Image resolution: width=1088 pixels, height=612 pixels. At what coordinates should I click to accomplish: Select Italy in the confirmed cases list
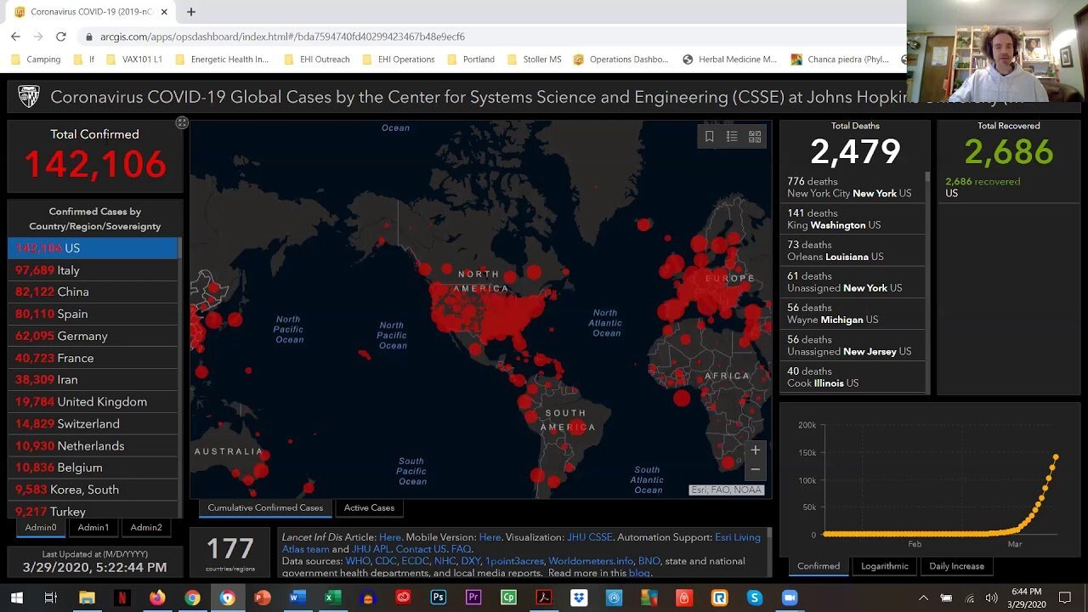(93, 270)
